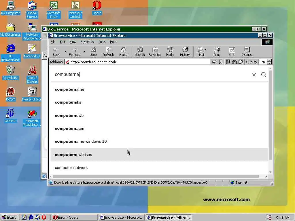
Task: Open Outlook Express desktop icon
Action: pyautogui.click(x=32, y=10)
